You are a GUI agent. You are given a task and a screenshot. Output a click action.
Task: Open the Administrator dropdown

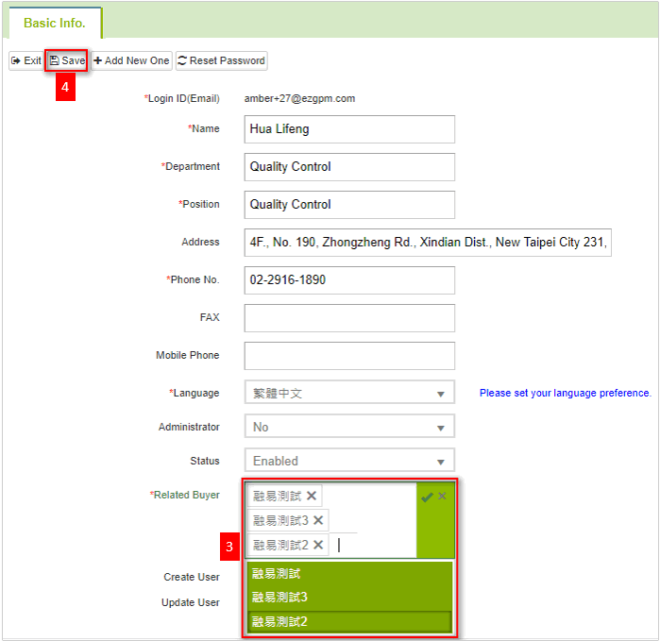click(x=349, y=427)
